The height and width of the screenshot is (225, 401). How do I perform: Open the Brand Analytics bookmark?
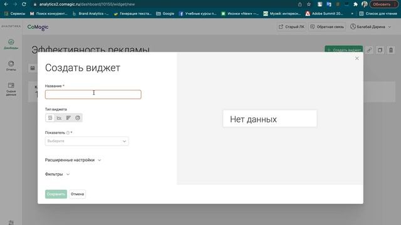pos(90,14)
